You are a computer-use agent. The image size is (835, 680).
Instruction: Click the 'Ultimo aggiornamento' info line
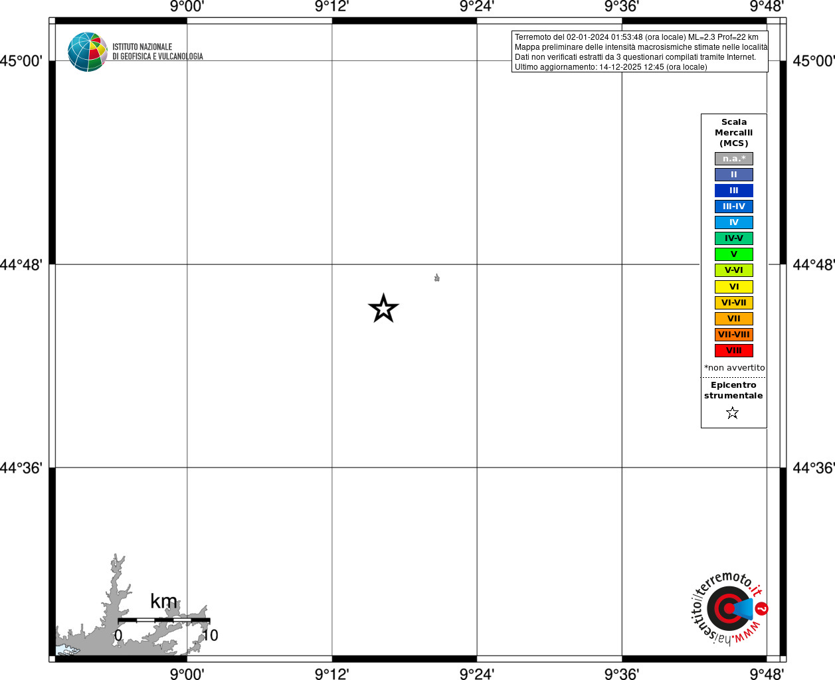coord(610,67)
